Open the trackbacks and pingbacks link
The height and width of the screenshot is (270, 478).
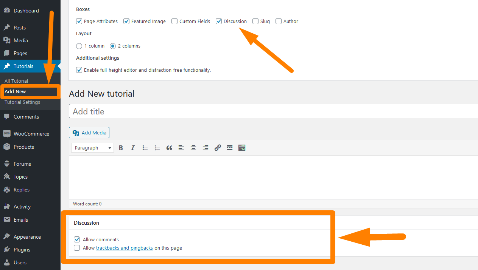[125, 248]
